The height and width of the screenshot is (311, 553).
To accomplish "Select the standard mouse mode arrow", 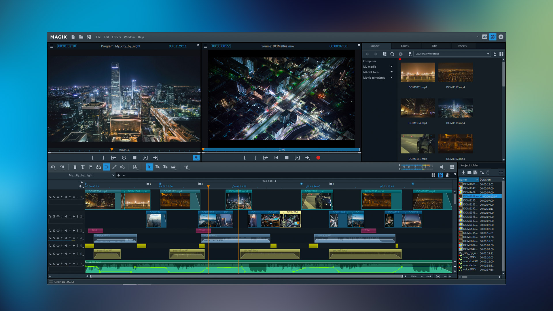I will point(149,167).
